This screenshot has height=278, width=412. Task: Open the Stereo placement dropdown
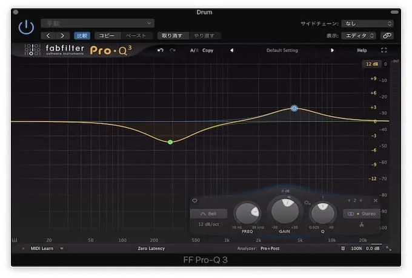tap(362, 214)
